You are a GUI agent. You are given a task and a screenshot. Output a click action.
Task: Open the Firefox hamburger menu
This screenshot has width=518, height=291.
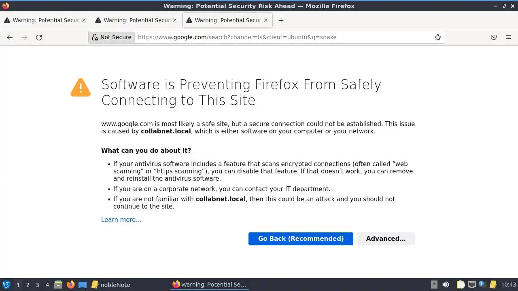[508, 37]
